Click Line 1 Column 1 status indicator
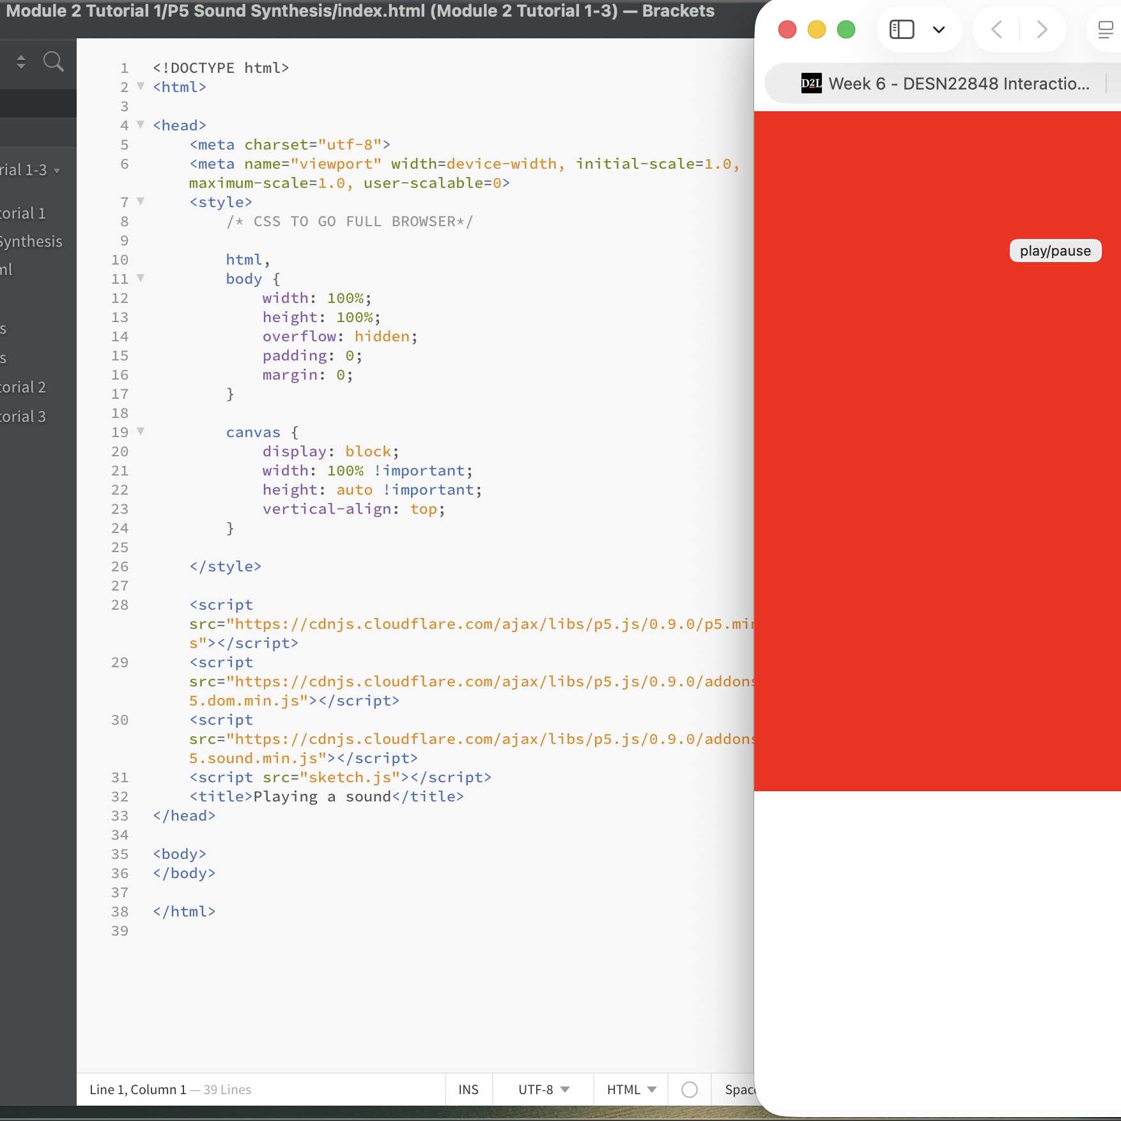 coord(137,1090)
